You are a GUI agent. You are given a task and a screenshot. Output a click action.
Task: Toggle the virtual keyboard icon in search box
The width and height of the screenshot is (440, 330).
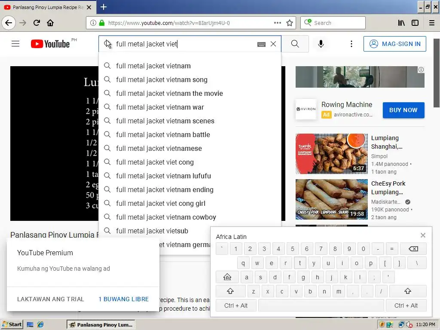point(261,44)
